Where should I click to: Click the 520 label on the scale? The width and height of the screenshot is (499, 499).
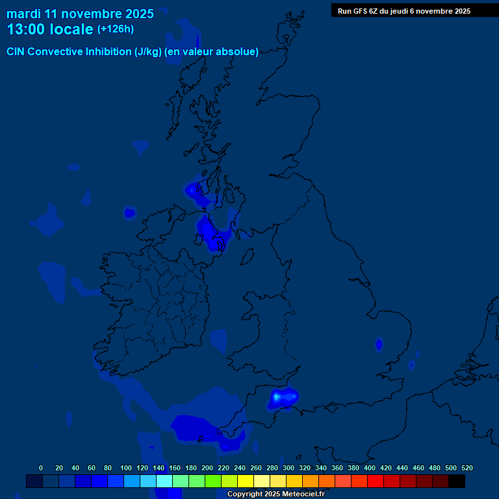[x=467, y=468]
